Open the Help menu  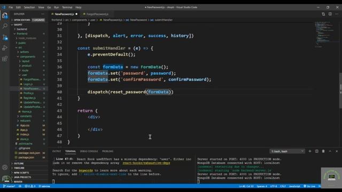coord(79,7)
